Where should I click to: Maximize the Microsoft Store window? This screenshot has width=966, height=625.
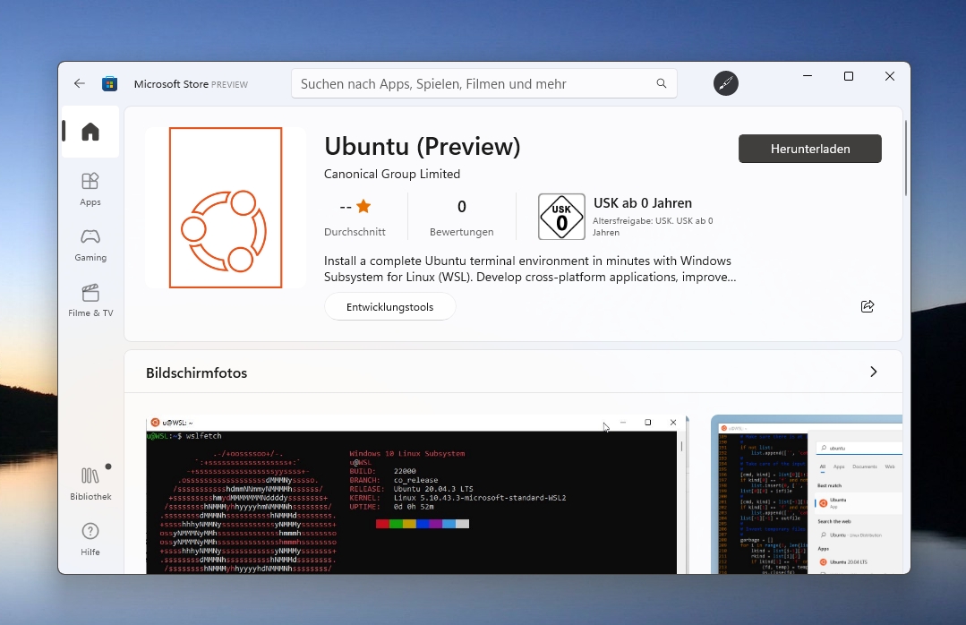click(x=849, y=76)
